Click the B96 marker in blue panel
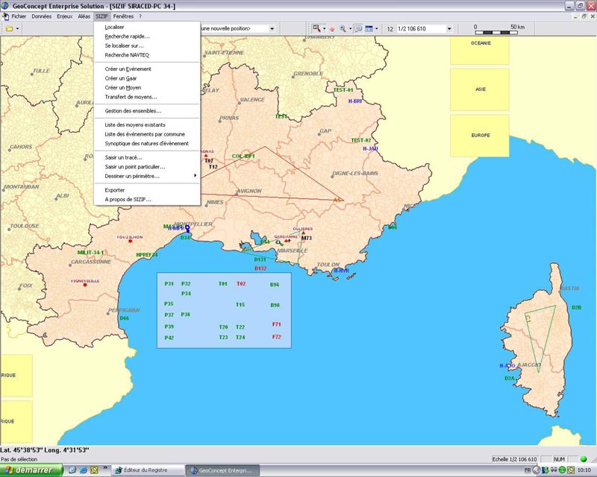 coord(275,285)
